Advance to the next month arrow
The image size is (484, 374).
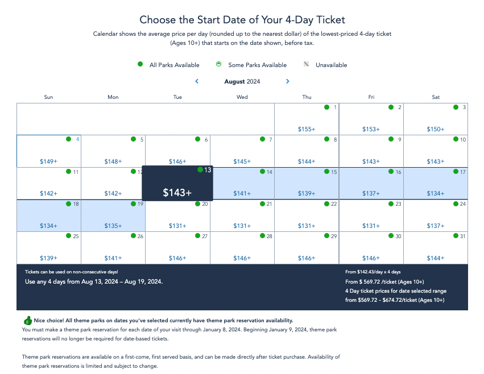click(288, 81)
